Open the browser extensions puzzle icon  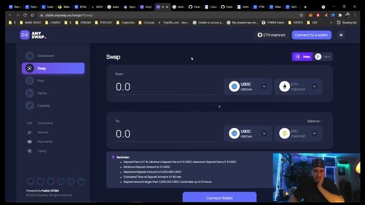[340, 15]
